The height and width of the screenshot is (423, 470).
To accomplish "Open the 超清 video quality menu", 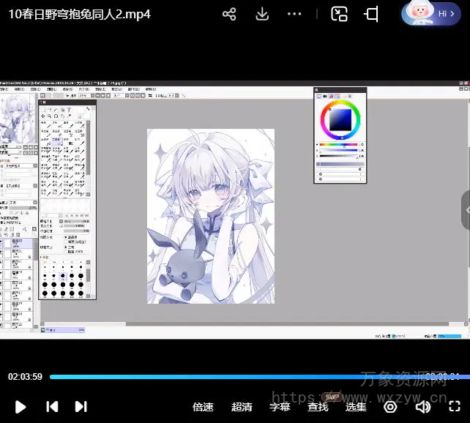I will coord(242,407).
